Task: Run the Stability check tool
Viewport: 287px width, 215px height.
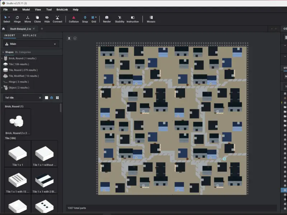Action: (119, 19)
